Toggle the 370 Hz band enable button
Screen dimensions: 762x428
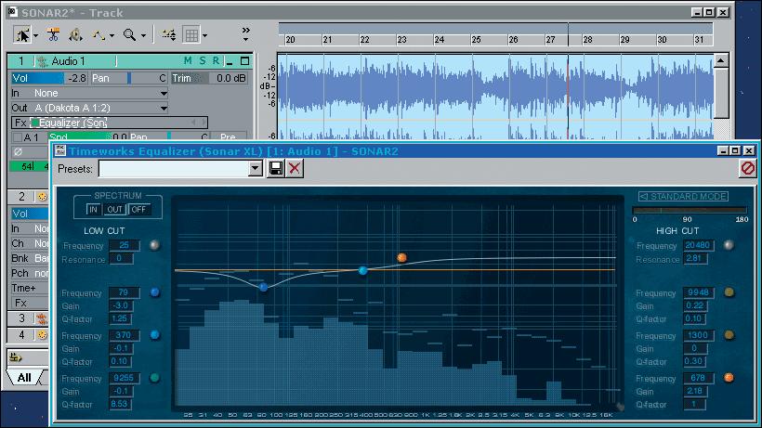154,335
